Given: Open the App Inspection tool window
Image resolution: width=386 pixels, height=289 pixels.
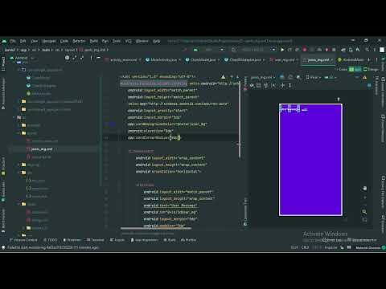Looking at the screenshot, I should pyautogui.click(x=144, y=240).
